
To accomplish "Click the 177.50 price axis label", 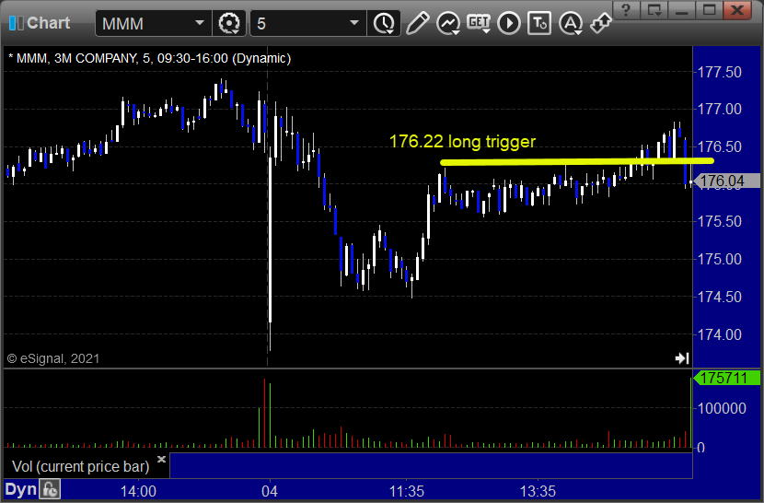I will point(720,72).
